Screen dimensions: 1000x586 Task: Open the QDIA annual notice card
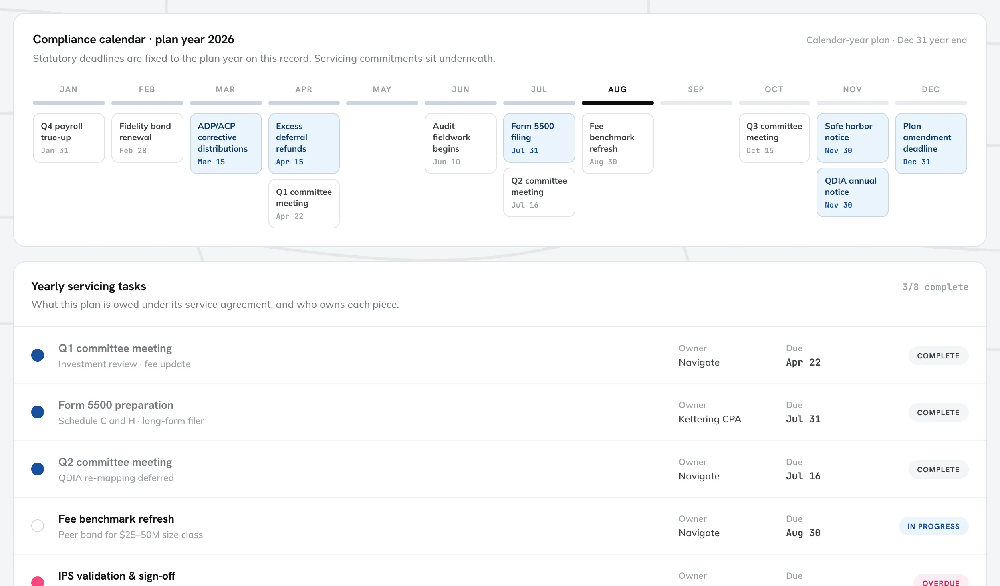point(853,192)
